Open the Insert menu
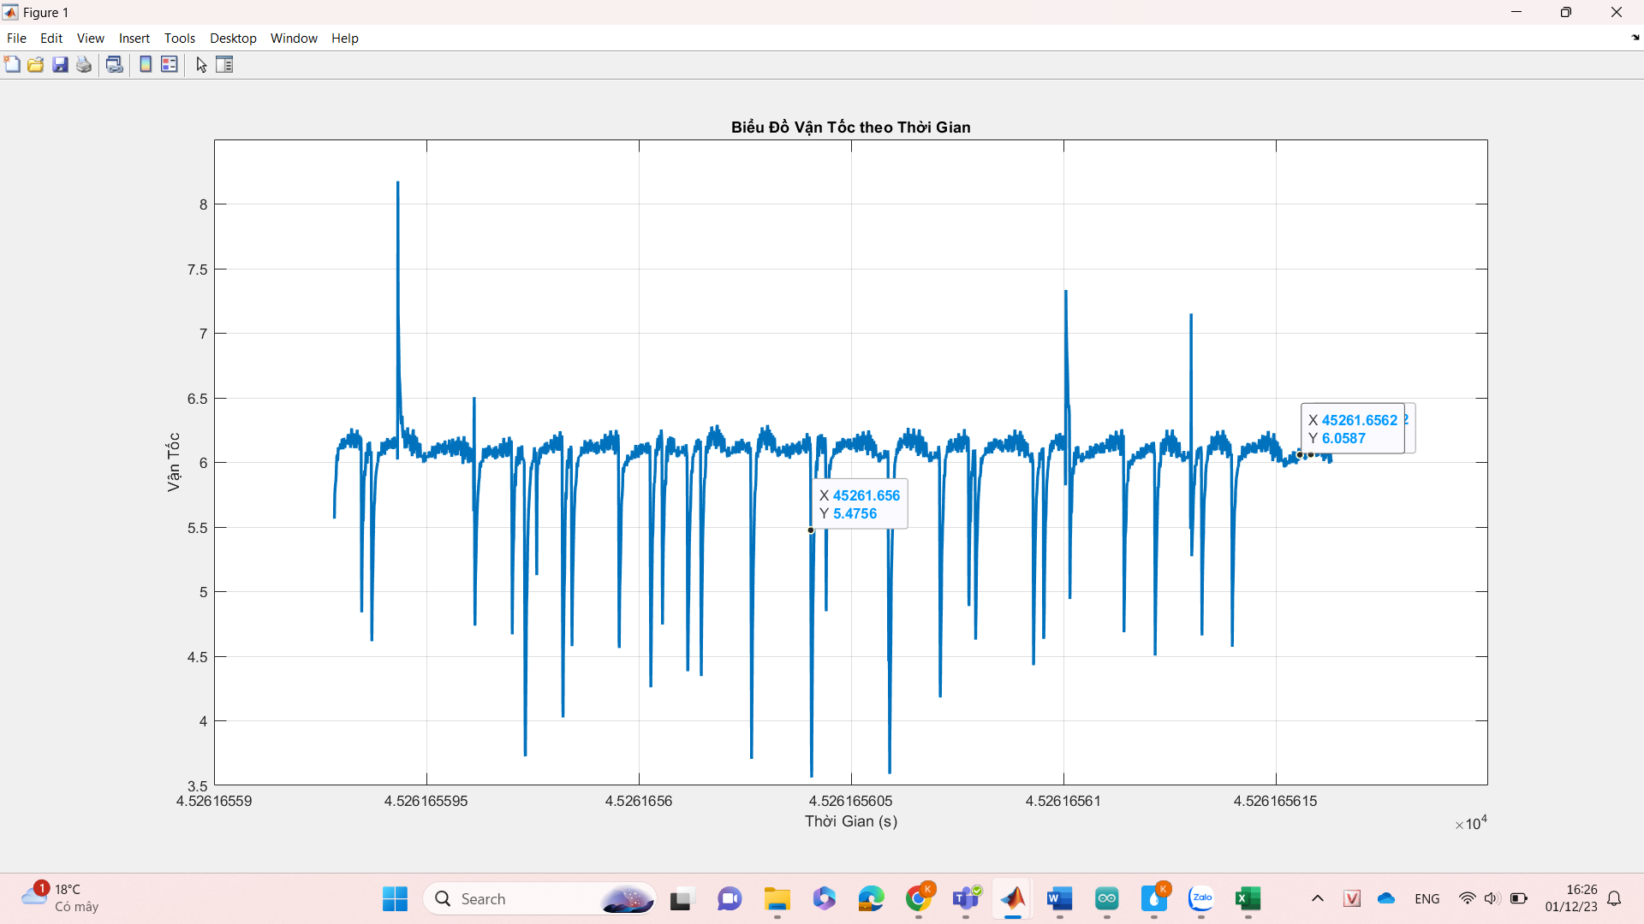This screenshot has height=924, width=1644. [134, 38]
